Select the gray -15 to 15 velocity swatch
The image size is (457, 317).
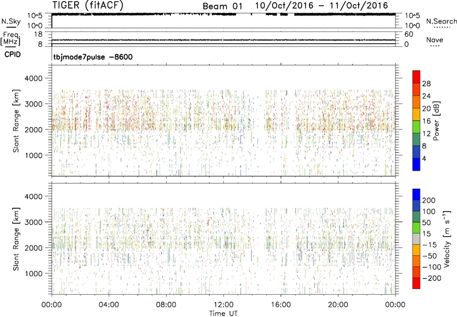click(x=416, y=239)
